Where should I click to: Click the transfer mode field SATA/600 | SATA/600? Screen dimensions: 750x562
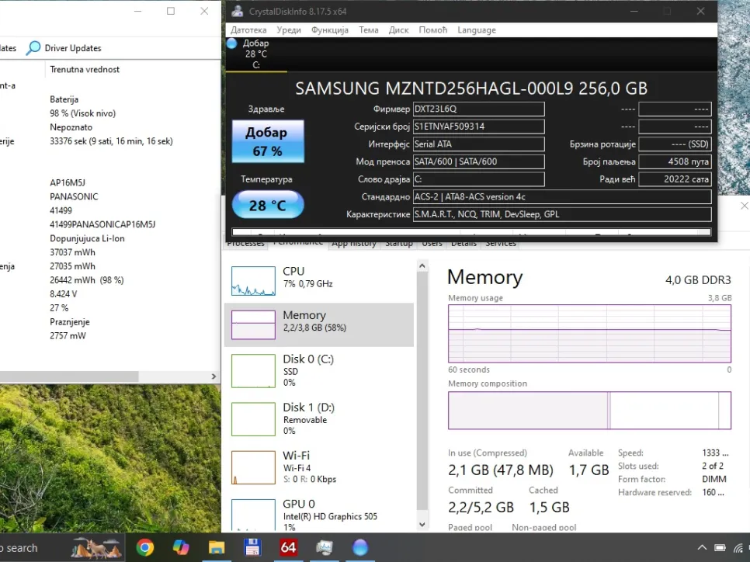tap(479, 161)
